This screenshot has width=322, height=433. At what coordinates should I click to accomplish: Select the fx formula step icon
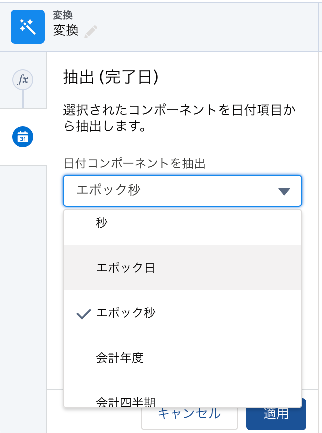(23, 80)
